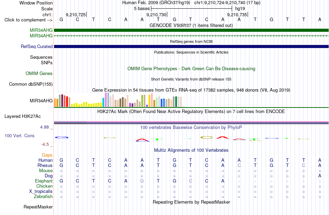This screenshot has width=329, height=215.
Task: Click MIR34AHG label beside the thick green bar
Action: pos(41,30)
